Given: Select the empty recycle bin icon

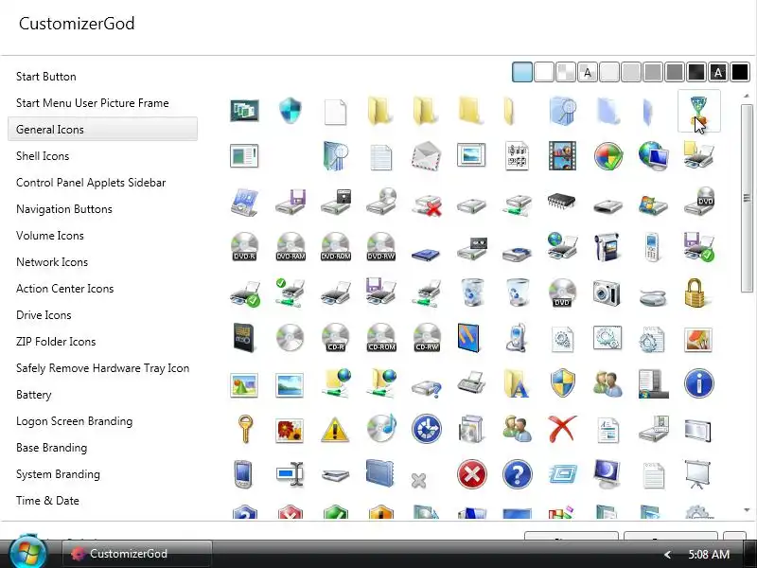Looking at the screenshot, I should [517, 293].
